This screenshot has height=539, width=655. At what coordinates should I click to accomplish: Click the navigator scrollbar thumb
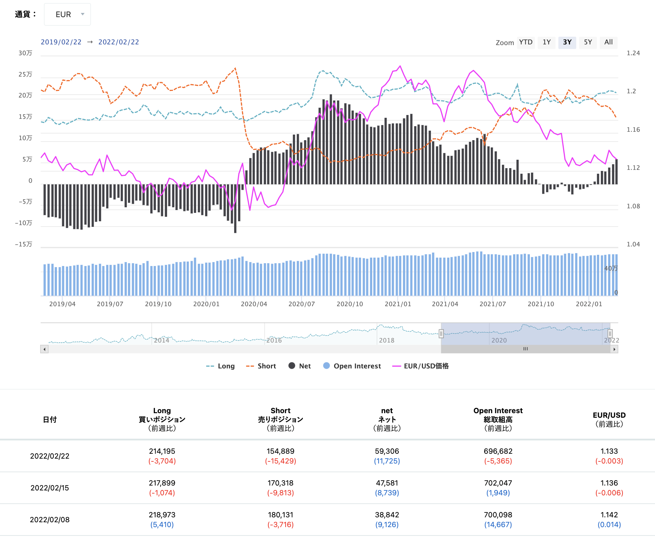click(x=526, y=349)
